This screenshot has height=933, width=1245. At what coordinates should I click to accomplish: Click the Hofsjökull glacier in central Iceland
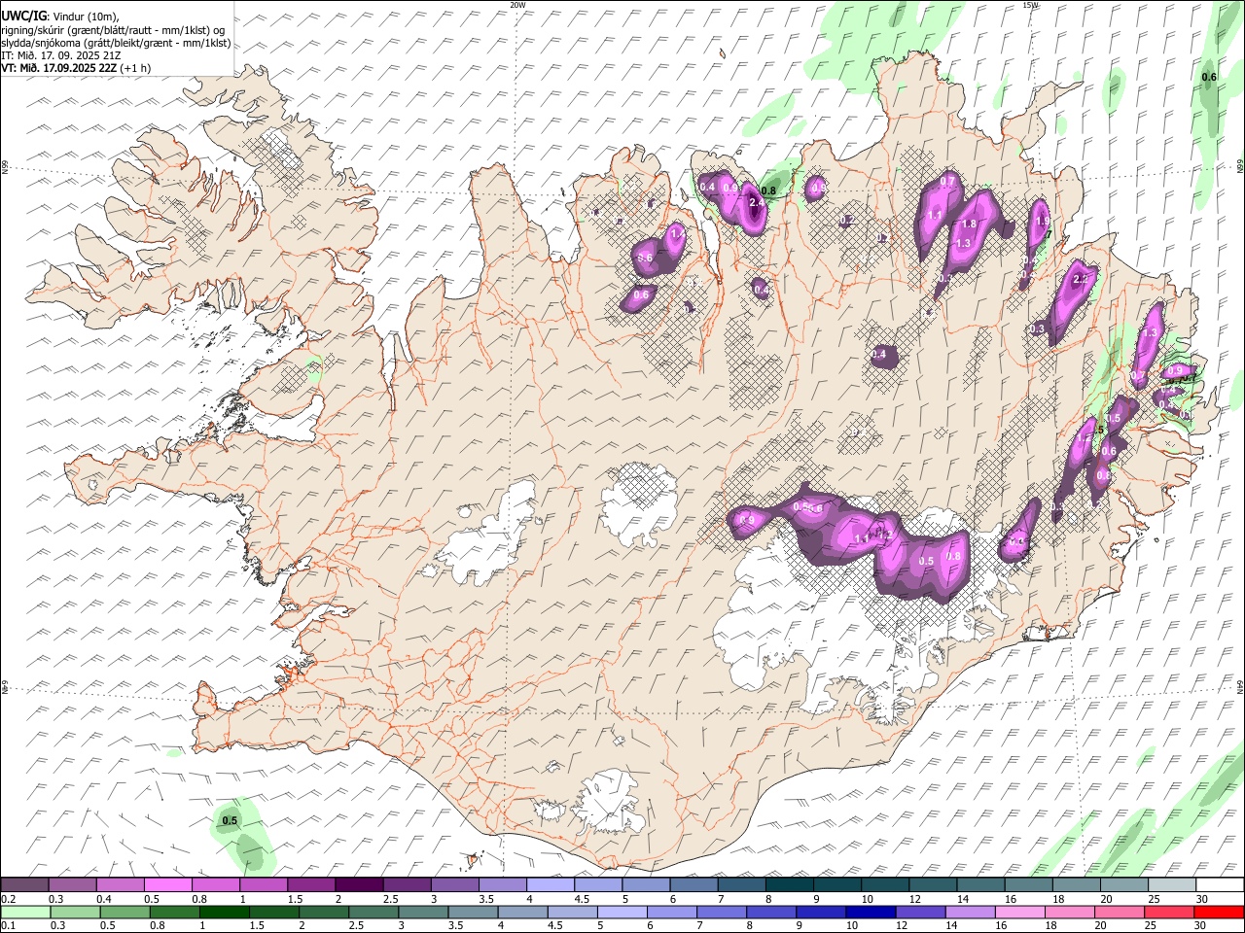pyautogui.click(x=639, y=503)
